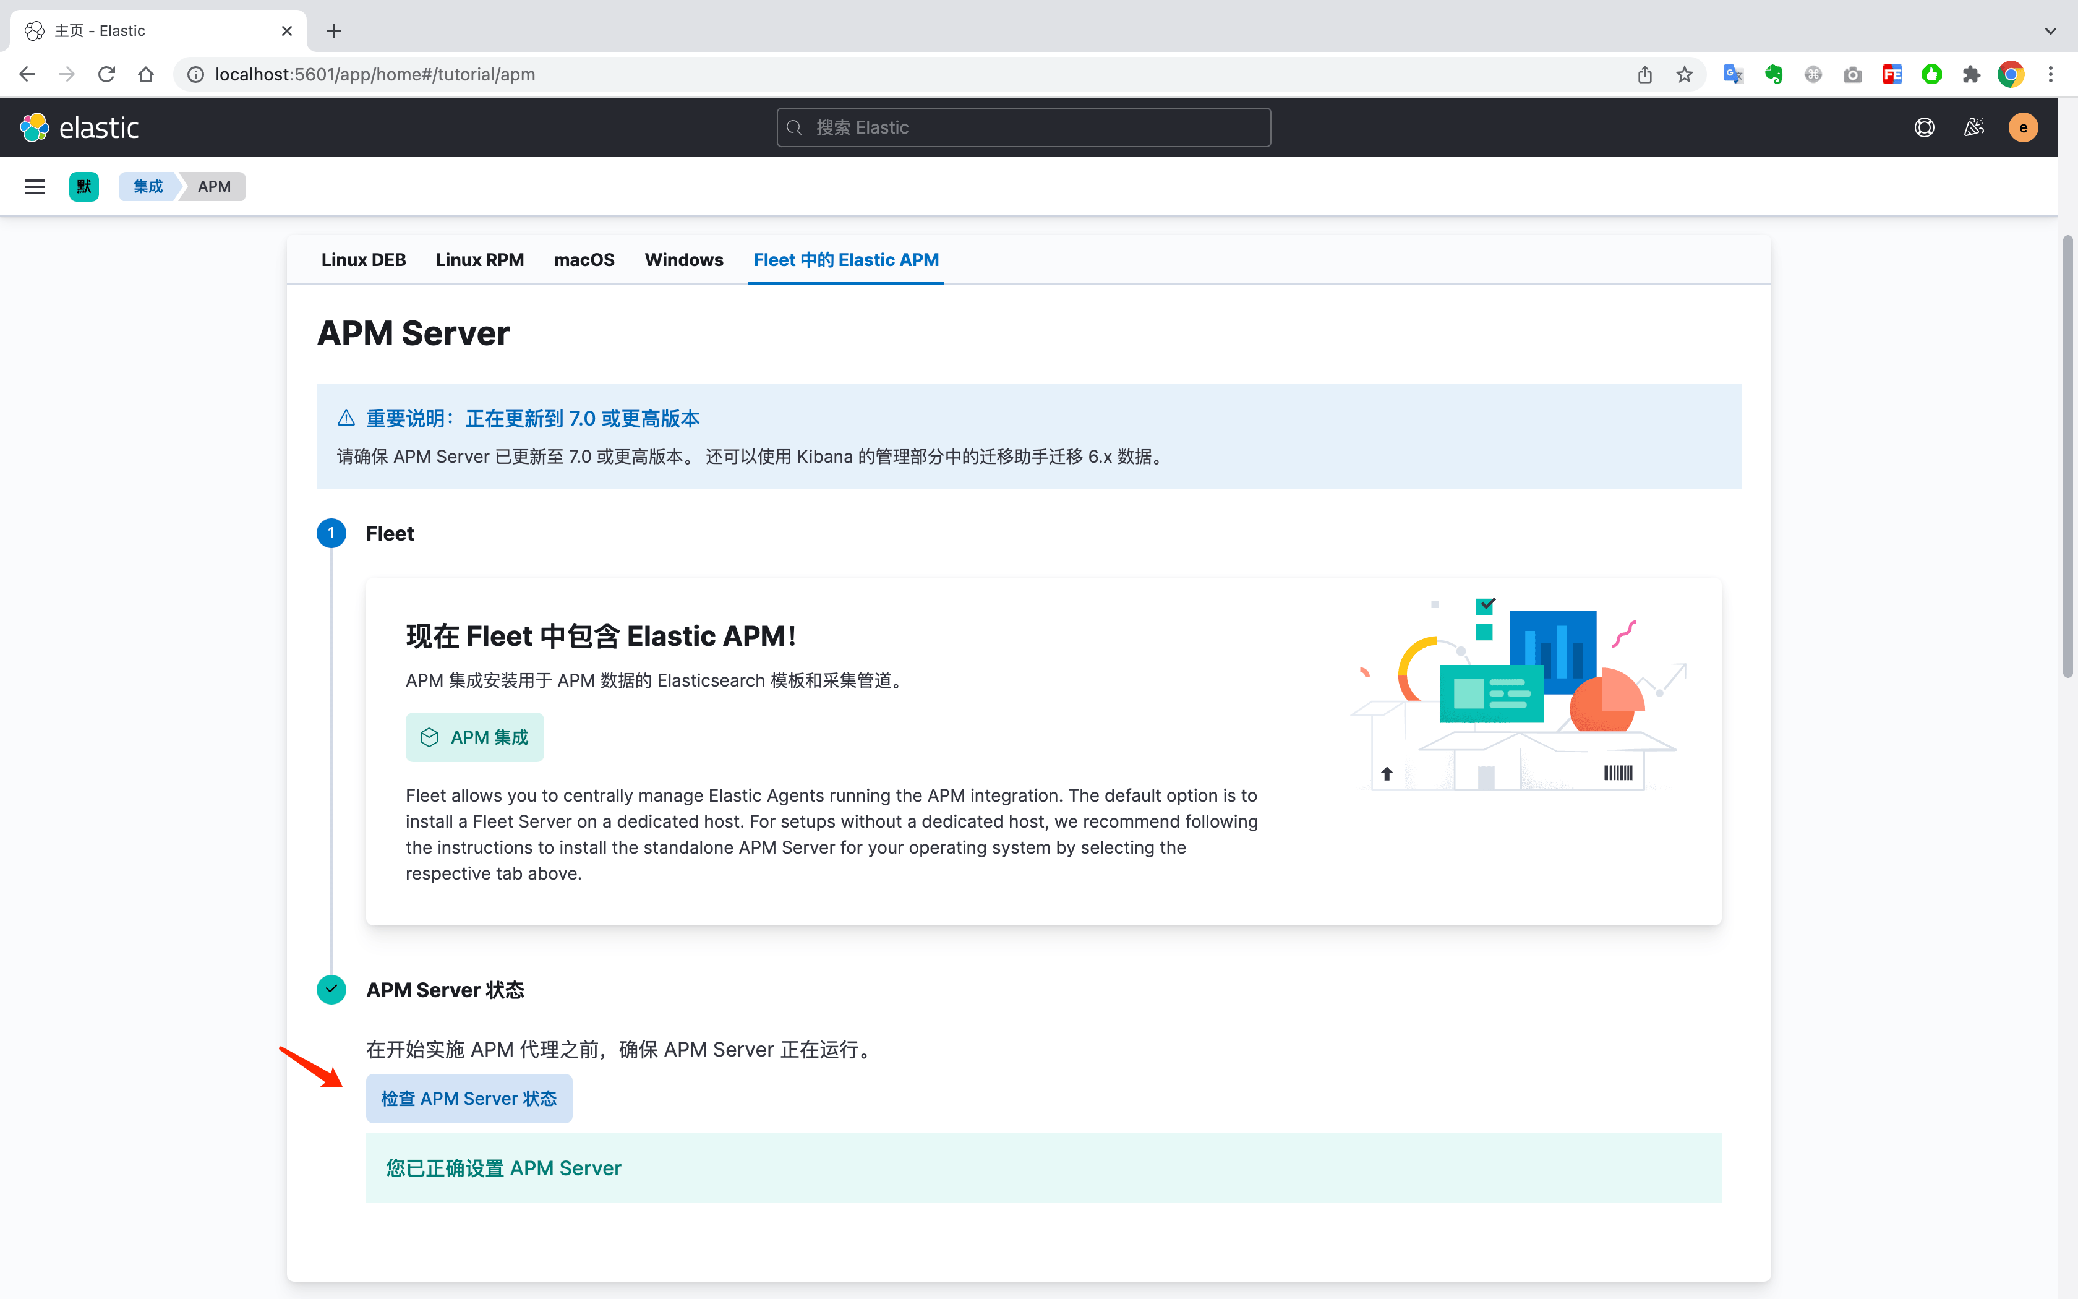Click the Fleet illustration image
The width and height of the screenshot is (2078, 1299).
(x=1518, y=694)
